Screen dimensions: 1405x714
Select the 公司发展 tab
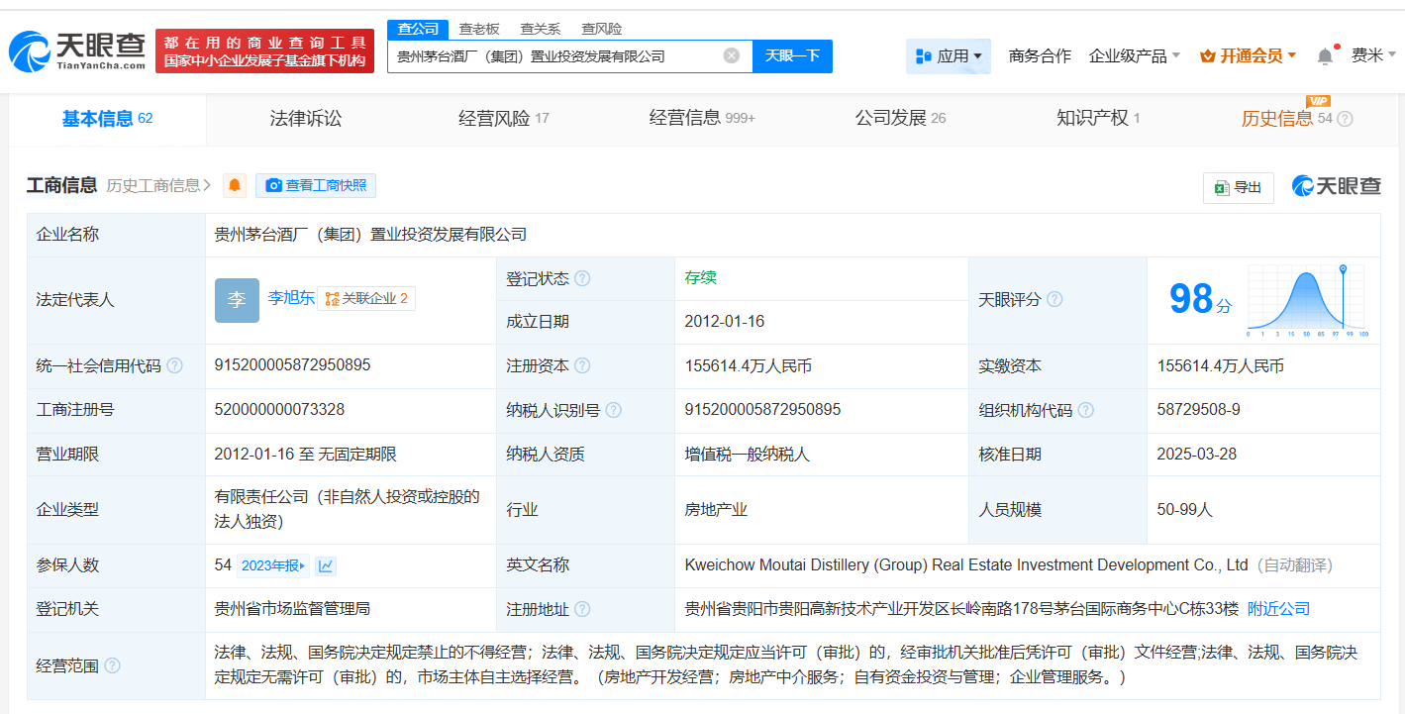point(900,119)
